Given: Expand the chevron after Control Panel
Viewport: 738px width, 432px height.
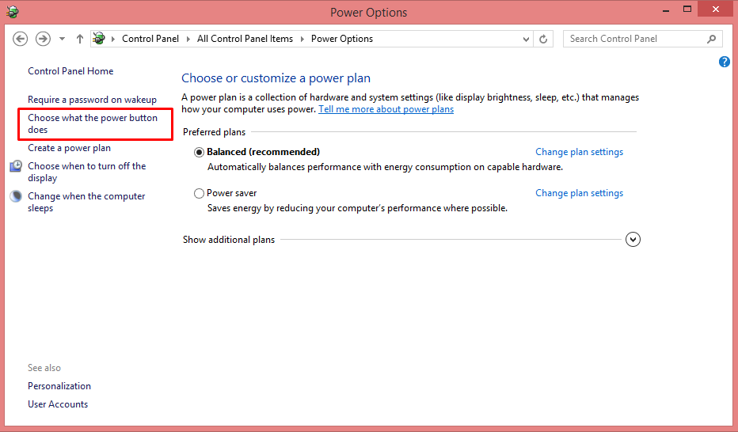Looking at the screenshot, I should [188, 39].
